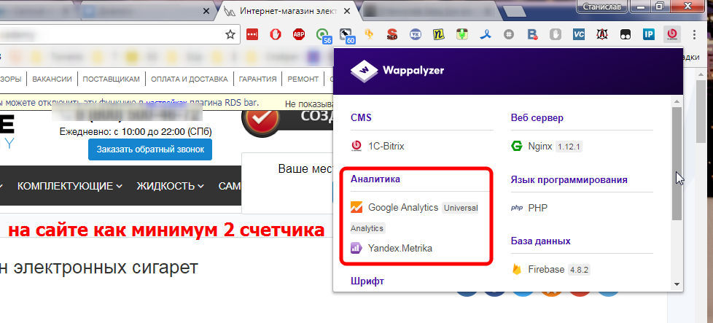The width and height of the screenshot is (713, 323).
Task: Click the Wappalyzer popup scrollbar down arrow
Action: pos(677,284)
